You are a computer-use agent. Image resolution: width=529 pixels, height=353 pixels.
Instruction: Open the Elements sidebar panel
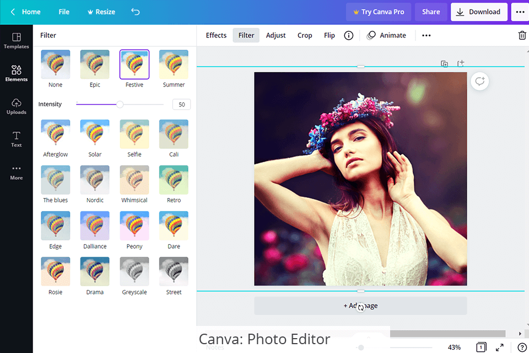[16, 73]
